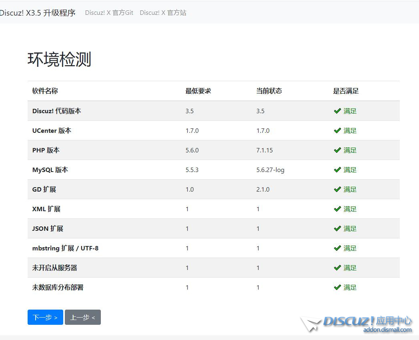419x340 pixels.
Task: Click the minimum MySQL requirement 5.5.3
Action: tap(192, 170)
